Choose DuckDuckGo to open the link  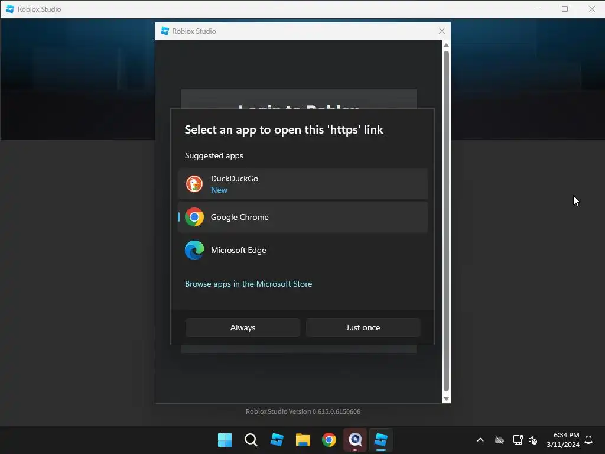pyautogui.click(x=303, y=184)
